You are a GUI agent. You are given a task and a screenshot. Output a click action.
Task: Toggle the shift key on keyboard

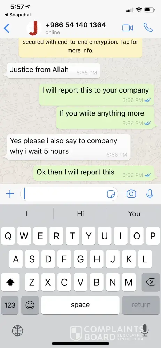(10, 282)
